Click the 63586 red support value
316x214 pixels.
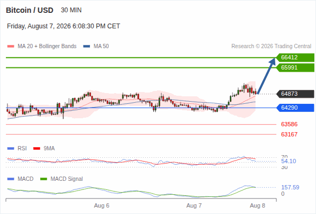coord(289,124)
